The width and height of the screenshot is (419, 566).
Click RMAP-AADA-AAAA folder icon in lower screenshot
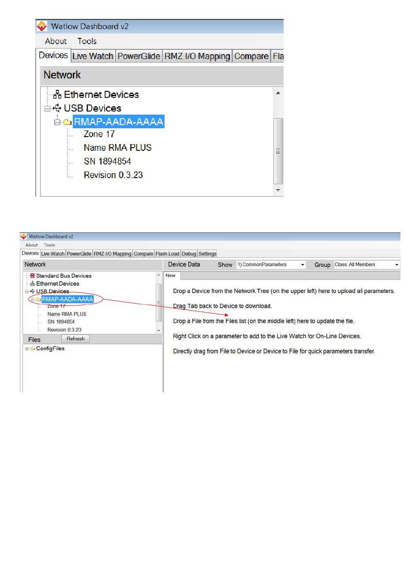click(38, 299)
